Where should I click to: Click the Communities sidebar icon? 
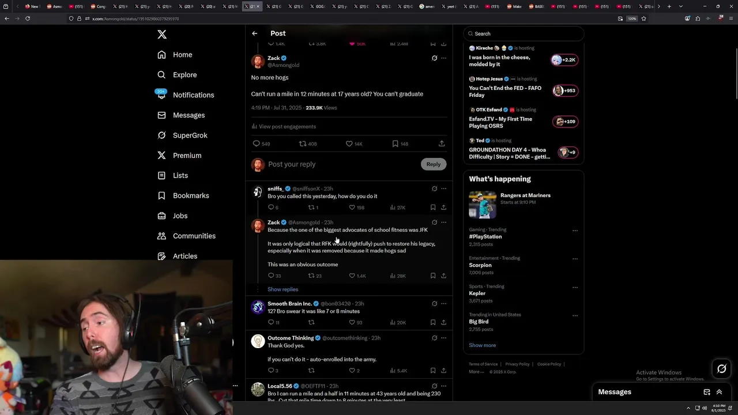click(161, 236)
